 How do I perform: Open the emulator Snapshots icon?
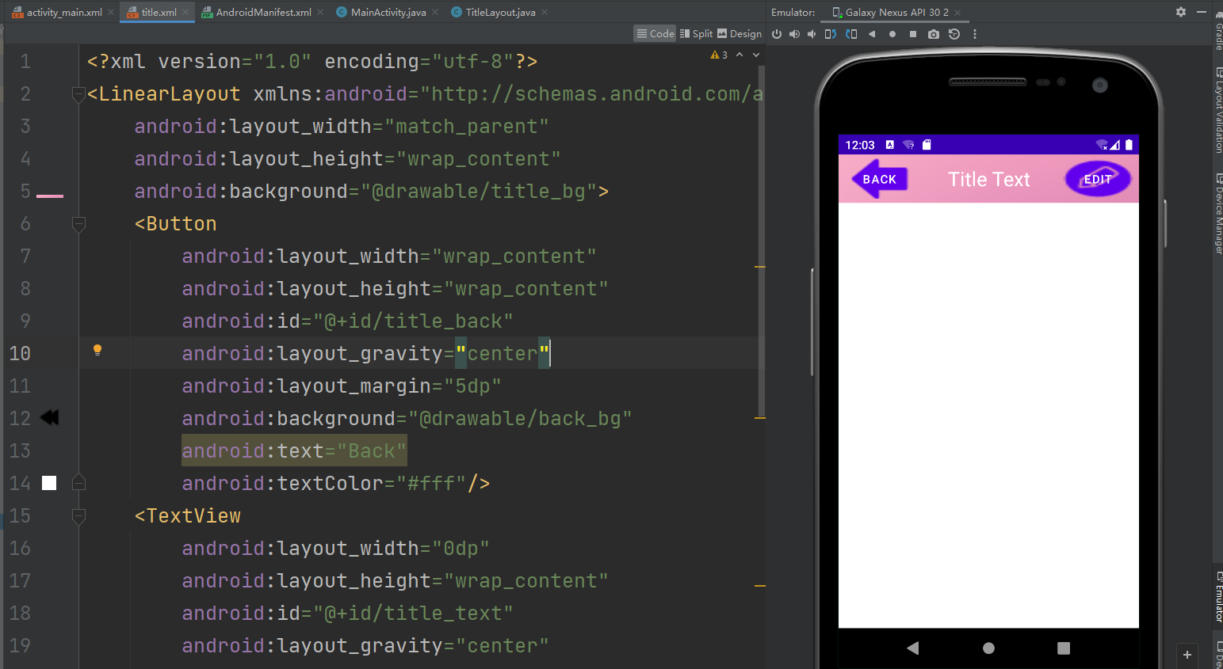pos(954,34)
